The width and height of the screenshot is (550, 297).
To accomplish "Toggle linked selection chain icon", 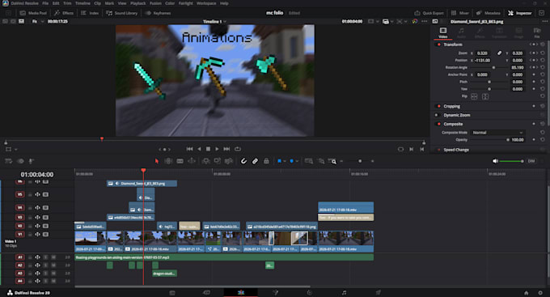I will pyautogui.click(x=255, y=161).
